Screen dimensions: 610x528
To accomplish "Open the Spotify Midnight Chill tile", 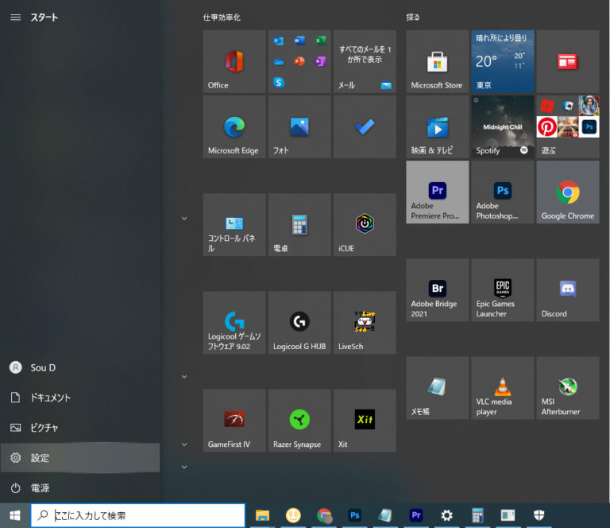I will 502,126.
